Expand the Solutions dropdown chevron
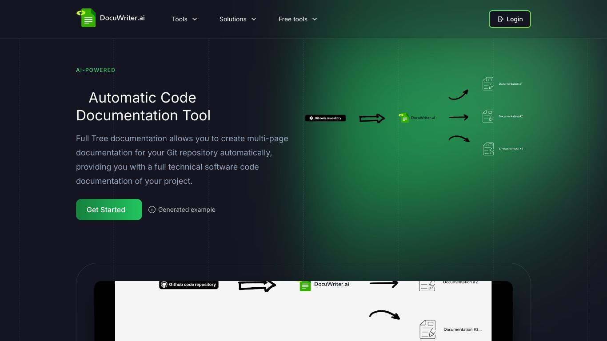Viewport: 607px width, 341px height. coord(254,19)
